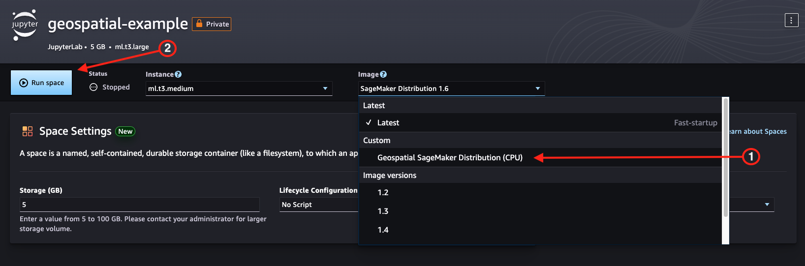
Task: Open the Learn about Spaces link
Action: pyautogui.click(x=758, y=131)
